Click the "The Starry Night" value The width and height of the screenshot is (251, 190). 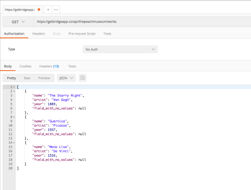[x=65, y=96]
